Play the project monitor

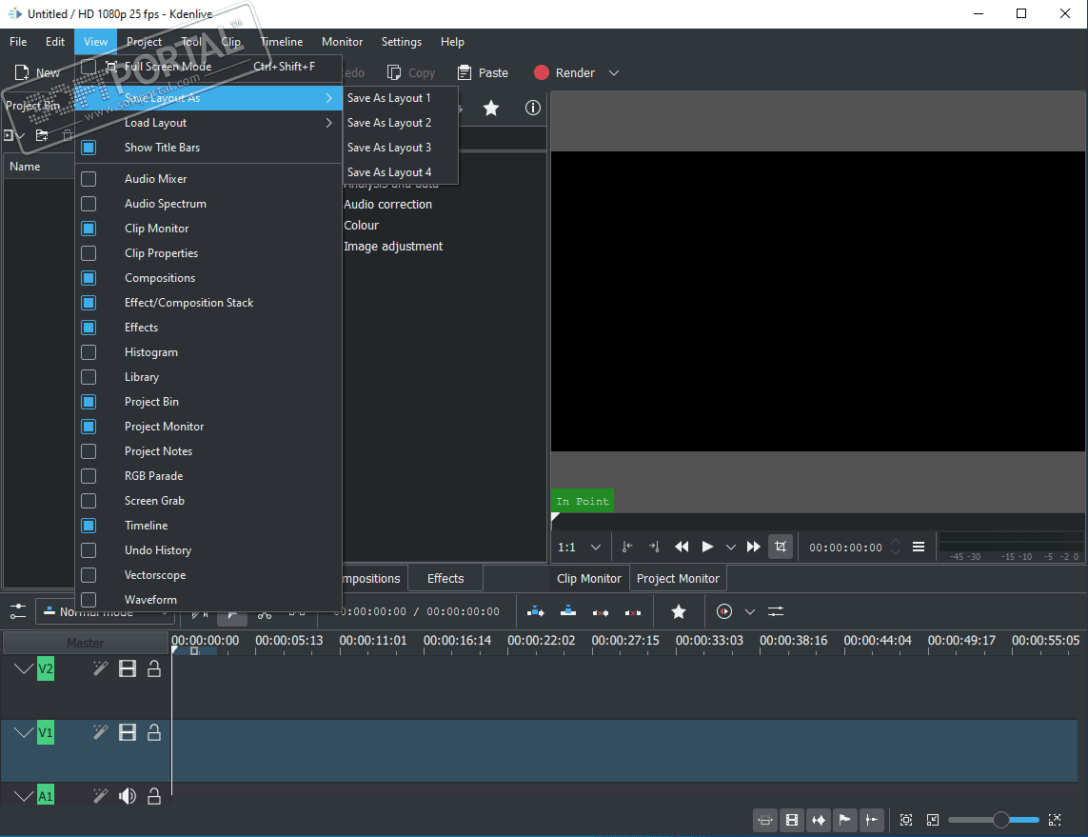click(x=708, y=547)
